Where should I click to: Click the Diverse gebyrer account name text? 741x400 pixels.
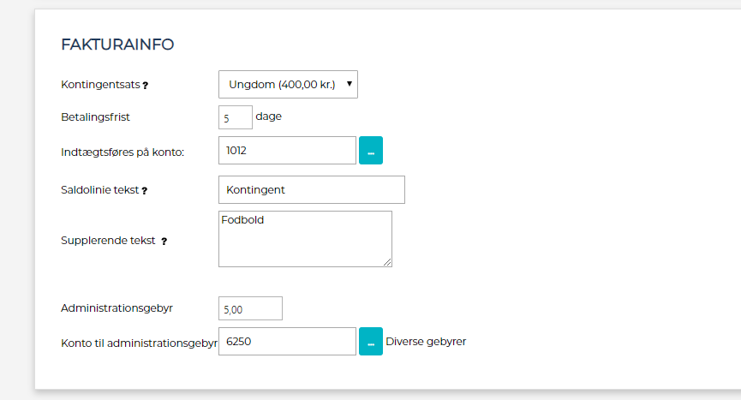[x=426, y=341]
